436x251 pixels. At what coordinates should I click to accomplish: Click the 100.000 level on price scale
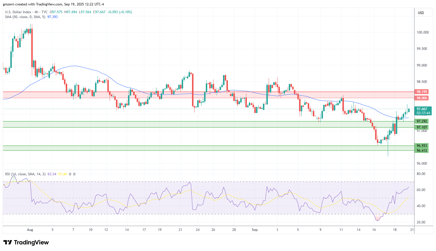(x=423, y=32)
